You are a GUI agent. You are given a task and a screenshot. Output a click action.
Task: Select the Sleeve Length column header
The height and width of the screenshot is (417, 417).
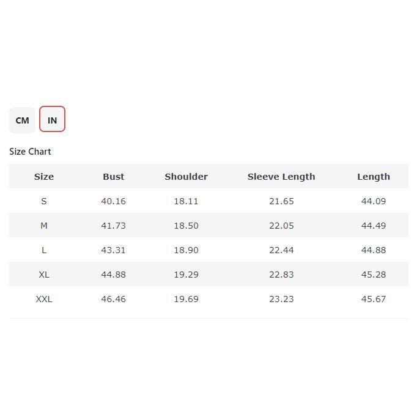(281, 177)
